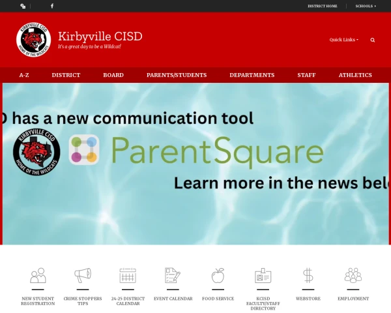Click the ParentSquare wordmark in banner
Image resolution: width=391 pixels, height=313 pixels.
coord(217,152)
